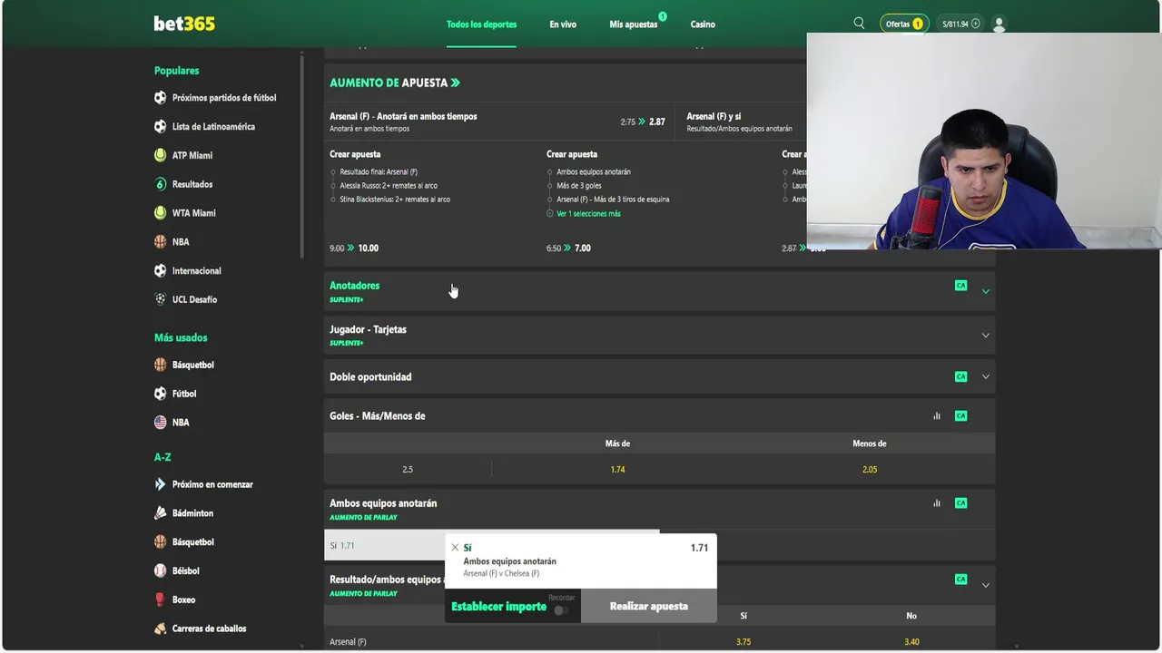Click the Doble oportunidad market title

[x=370, y=377]
